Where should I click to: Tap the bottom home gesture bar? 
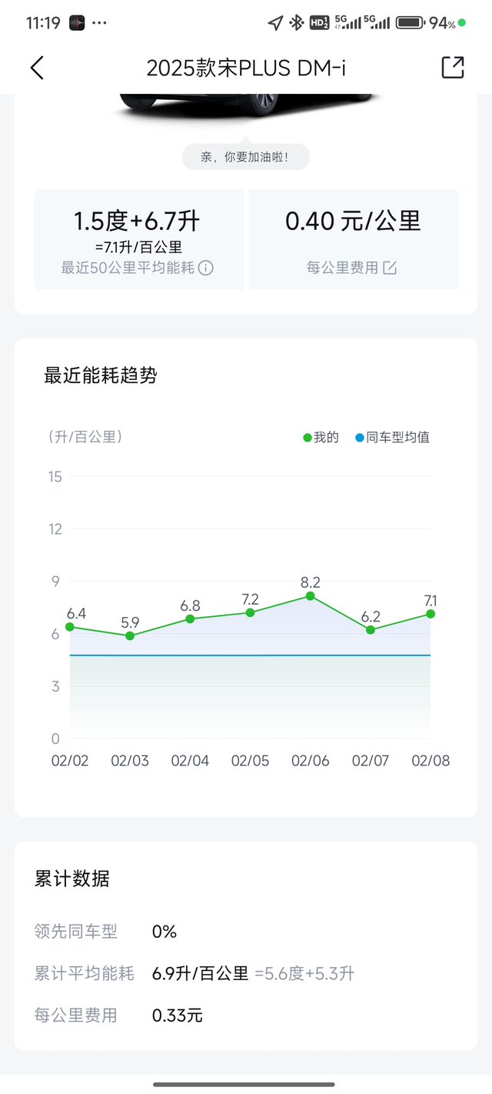(x=244, y=1084)
